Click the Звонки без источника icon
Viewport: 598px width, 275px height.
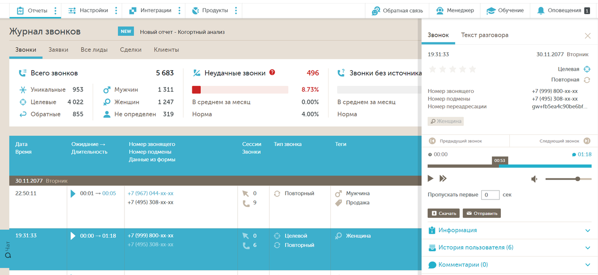click(x=341, y=73)
